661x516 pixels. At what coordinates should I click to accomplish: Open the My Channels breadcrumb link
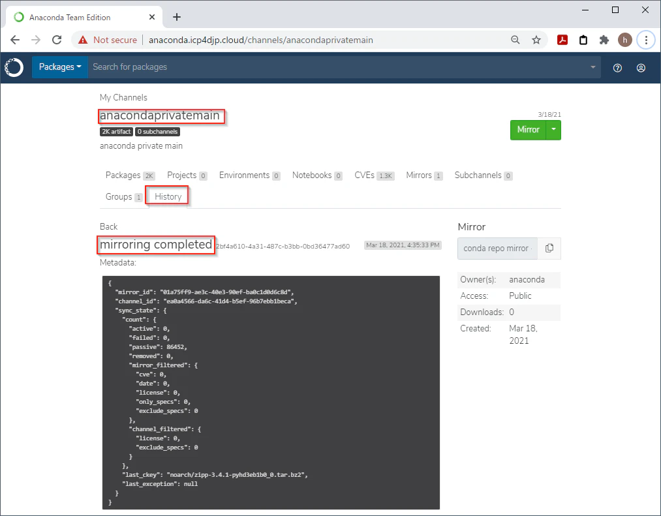[x=123, y=97]
